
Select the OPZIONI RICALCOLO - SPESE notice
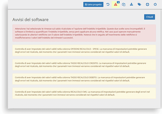84,50
